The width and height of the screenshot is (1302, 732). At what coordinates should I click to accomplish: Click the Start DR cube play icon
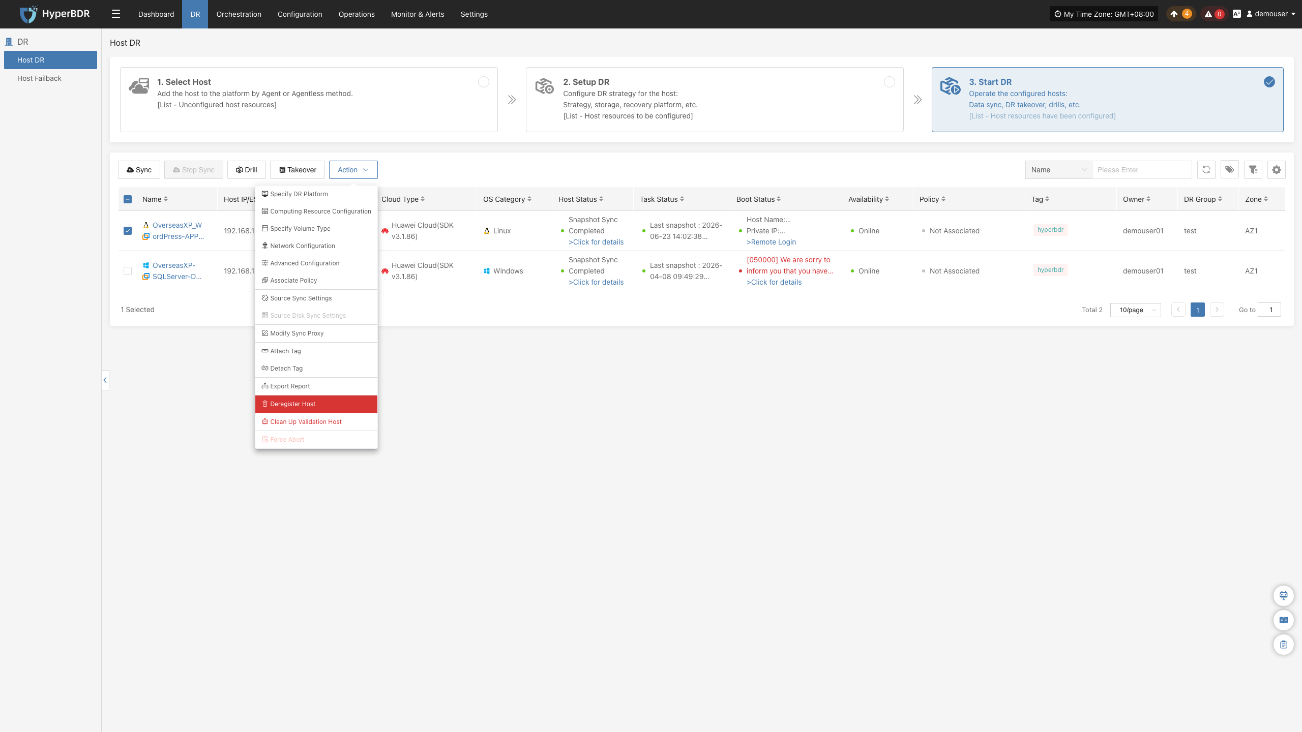pyautogui.click(x=950, y=86)
